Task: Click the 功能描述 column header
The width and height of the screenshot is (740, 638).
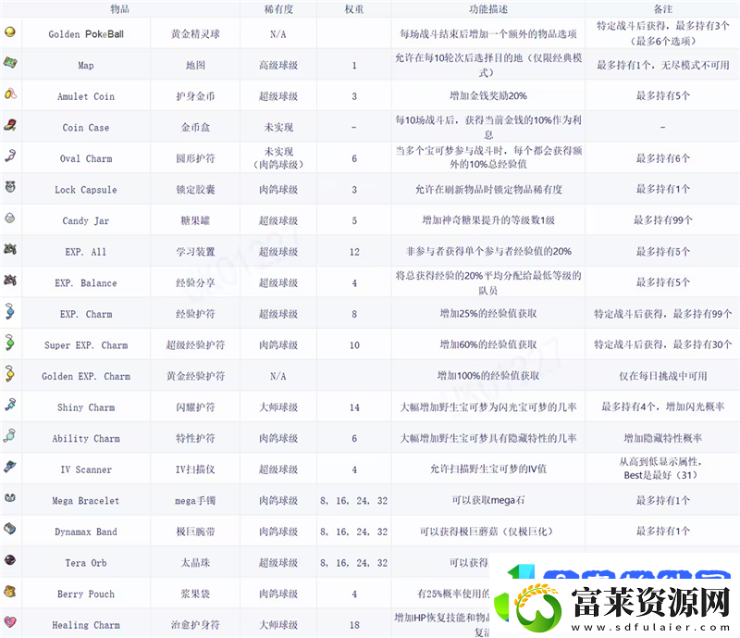Action: point(488,9)
